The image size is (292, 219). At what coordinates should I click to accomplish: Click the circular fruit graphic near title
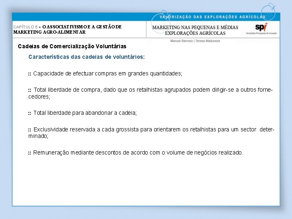(161, 21)
